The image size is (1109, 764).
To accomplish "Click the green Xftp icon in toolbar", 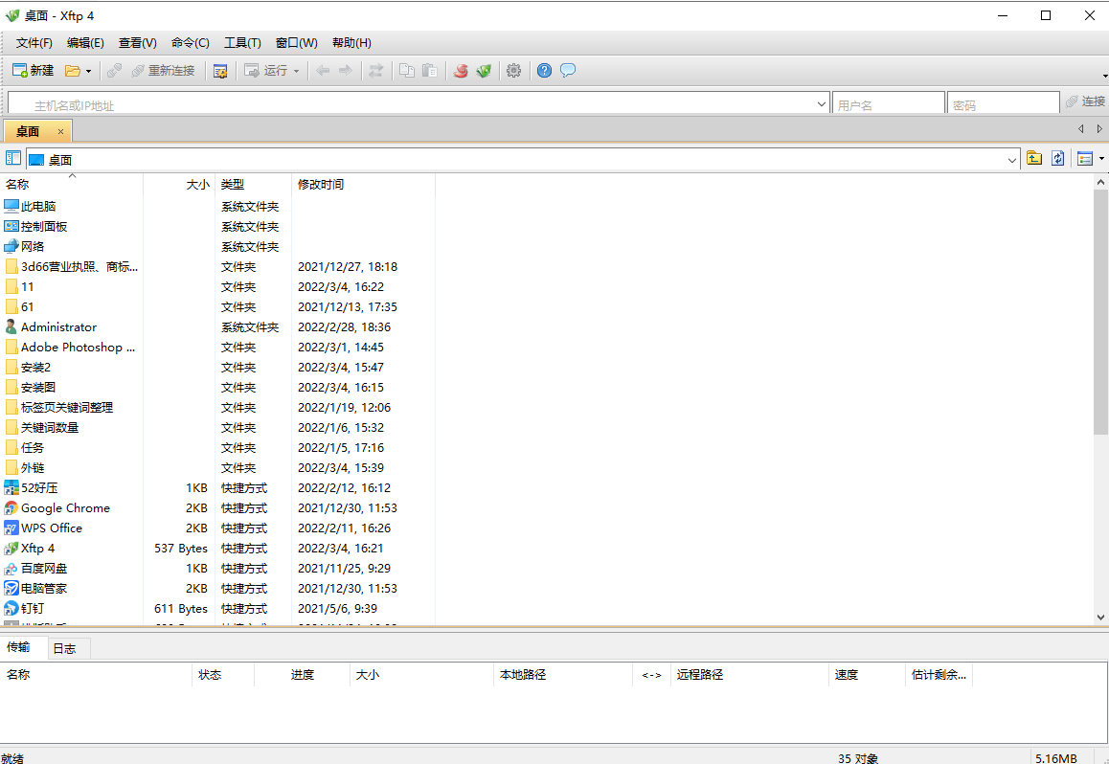I will point(484,70).
